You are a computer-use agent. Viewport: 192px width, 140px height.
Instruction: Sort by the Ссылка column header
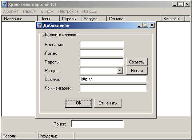click(x=134, y=19)
